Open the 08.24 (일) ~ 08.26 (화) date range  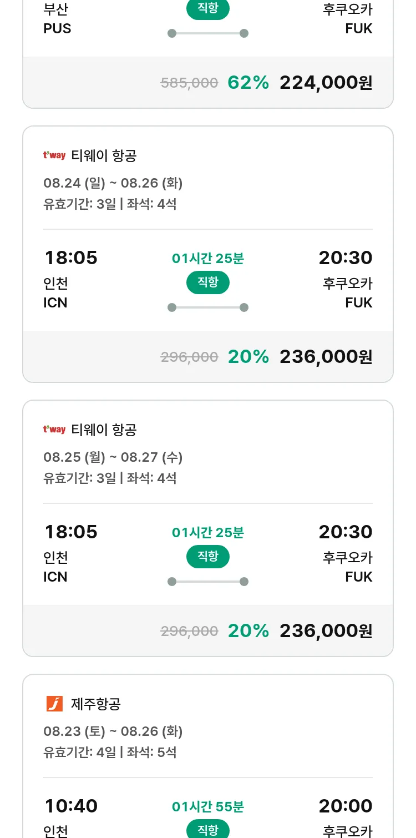[113, 183]
